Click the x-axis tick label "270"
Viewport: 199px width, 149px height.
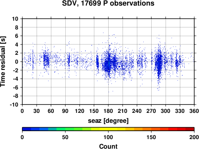(151, 111)
